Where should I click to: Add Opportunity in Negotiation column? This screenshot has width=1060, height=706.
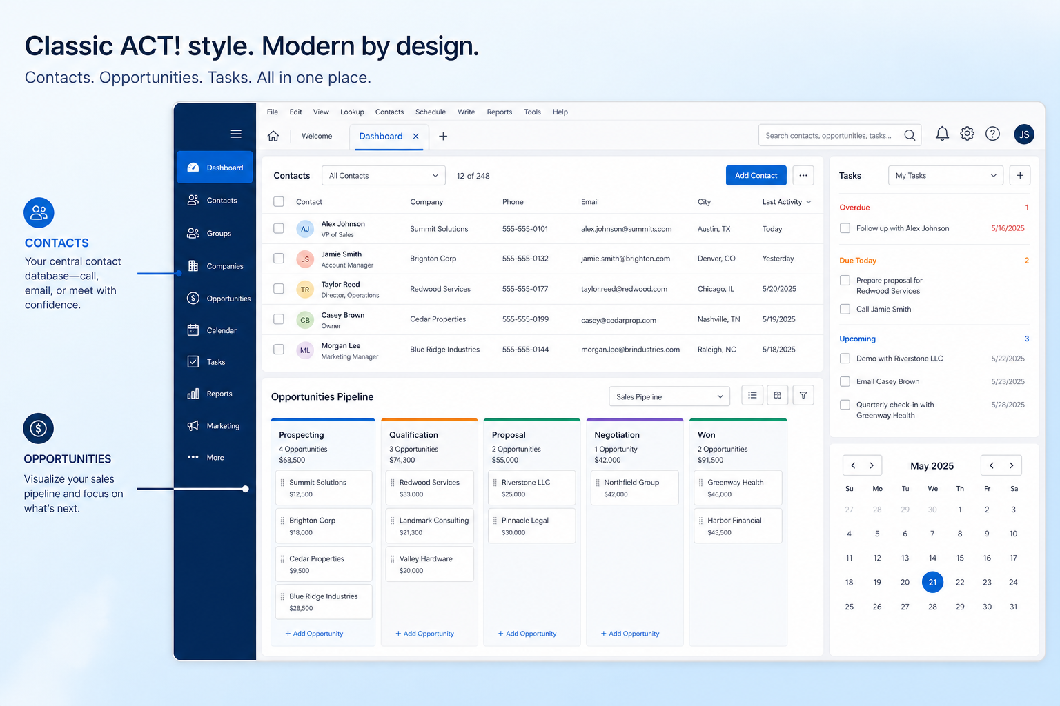[630, 634]
